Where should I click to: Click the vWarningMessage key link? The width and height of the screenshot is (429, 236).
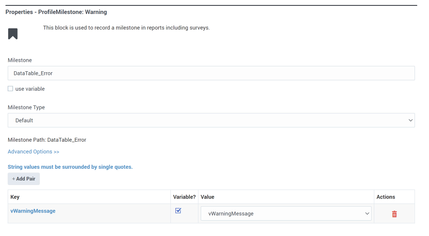pyautogui.click(x=33, y=211)
